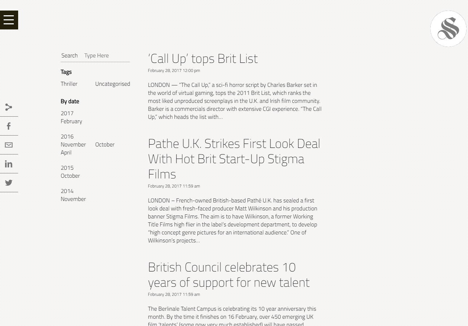
Task: Filter posts by Thriller tag
Action: pos(69,84)
